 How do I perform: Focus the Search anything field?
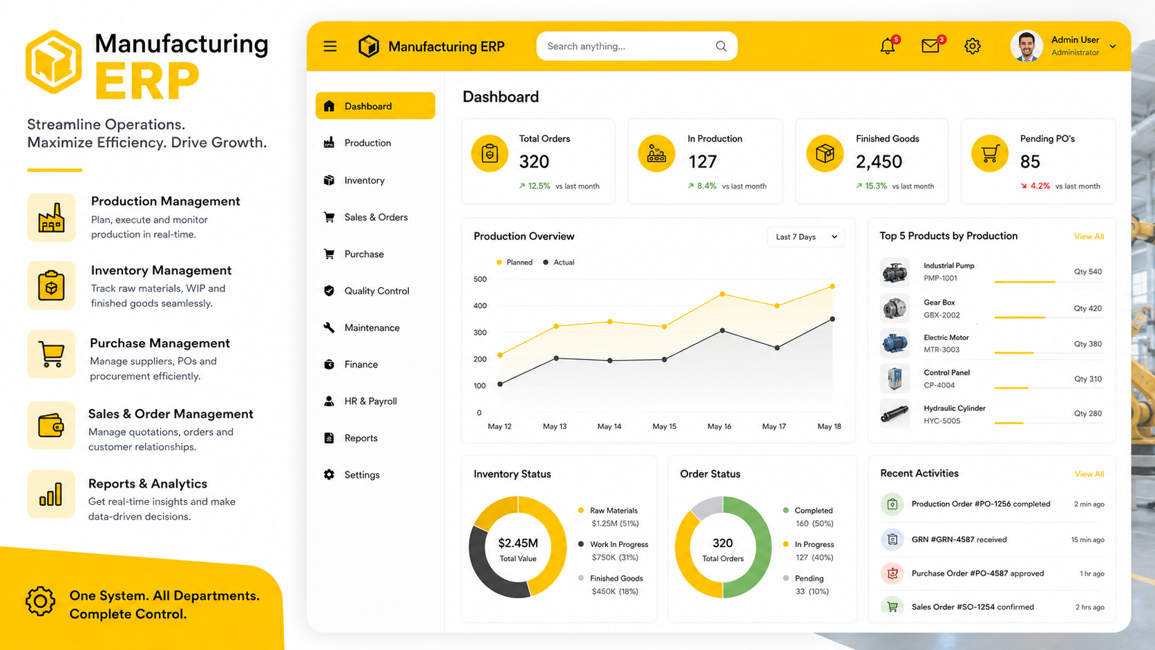tap(637, 46)
